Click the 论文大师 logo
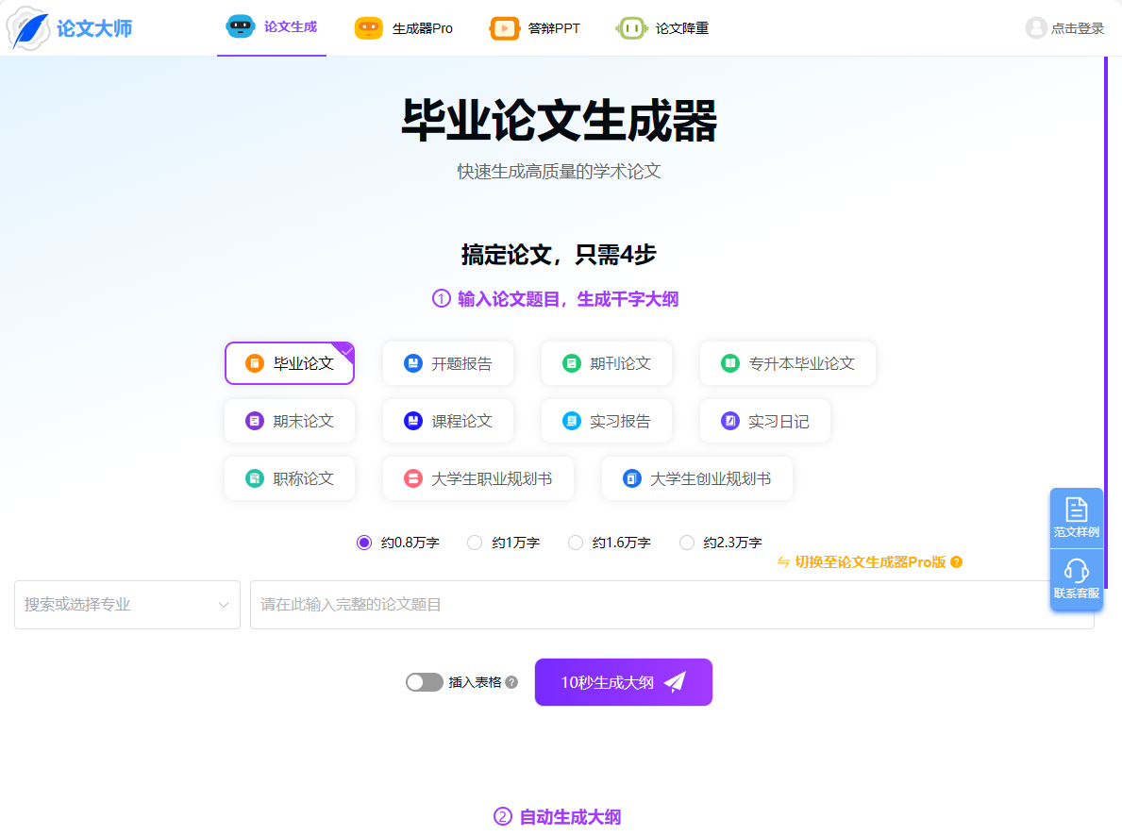1122x836 pixels. click(71, 28)
